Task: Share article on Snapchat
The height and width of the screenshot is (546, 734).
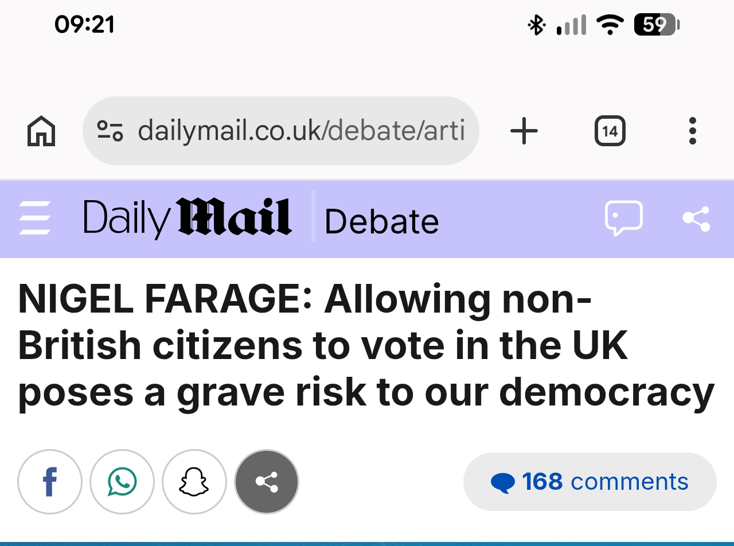Action: (194, 482)
